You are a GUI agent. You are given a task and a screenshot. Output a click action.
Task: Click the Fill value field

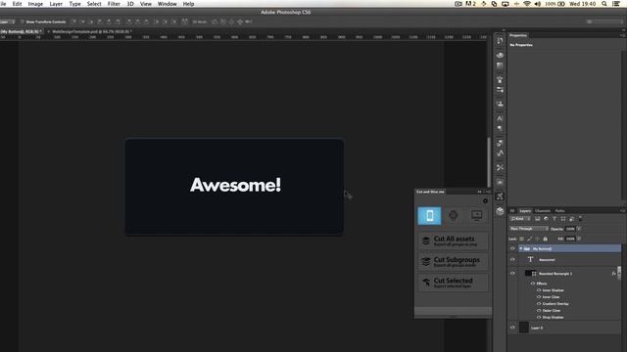(x=570, y=239)
